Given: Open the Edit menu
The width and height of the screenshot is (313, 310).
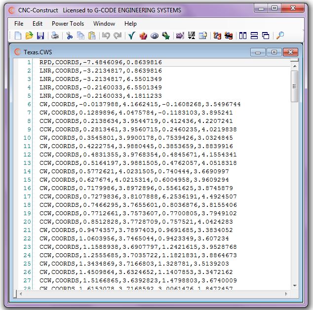Looking at the screenshot, I should [38, 24].
